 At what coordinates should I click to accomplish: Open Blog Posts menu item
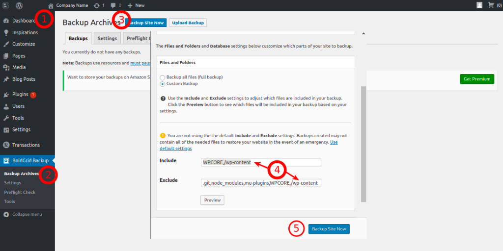tap(24, 79)
